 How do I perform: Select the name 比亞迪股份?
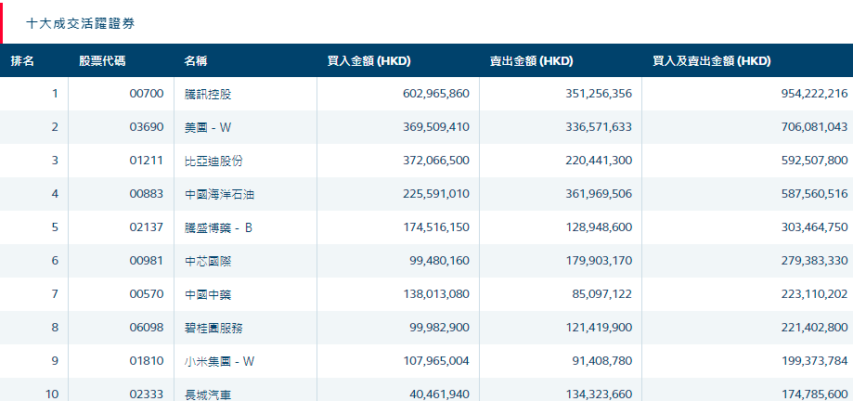pos(213,162)
